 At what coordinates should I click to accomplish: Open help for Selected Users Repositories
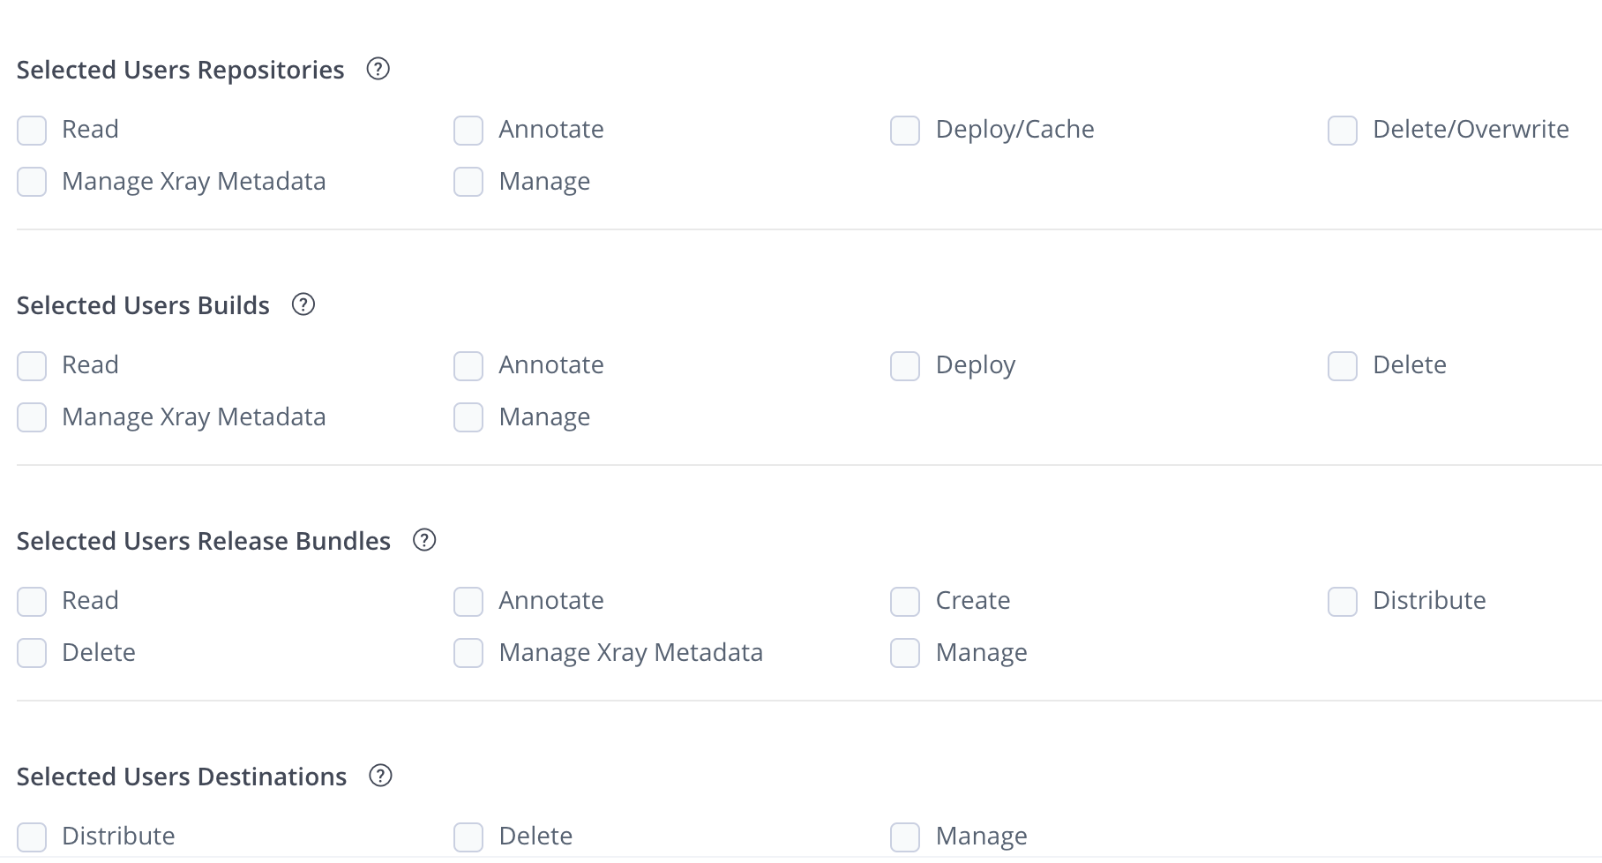pos(378,70)
